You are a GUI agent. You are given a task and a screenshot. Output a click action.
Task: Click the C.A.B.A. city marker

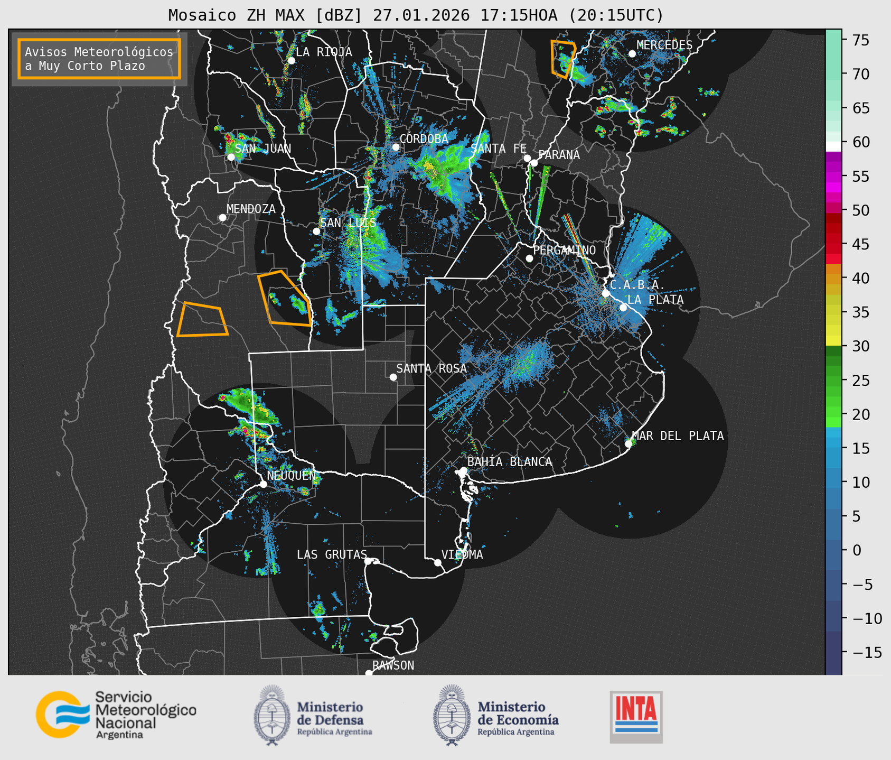pos(606,293)
